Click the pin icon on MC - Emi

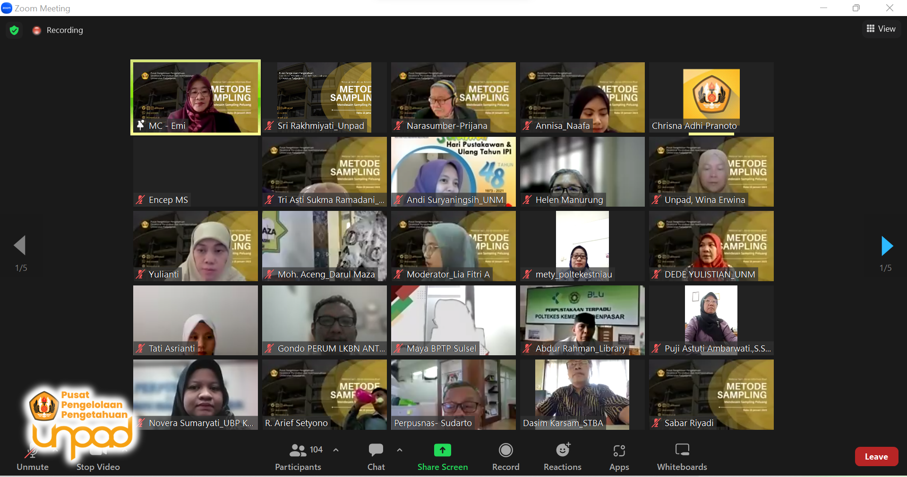(x=140, y=126)
